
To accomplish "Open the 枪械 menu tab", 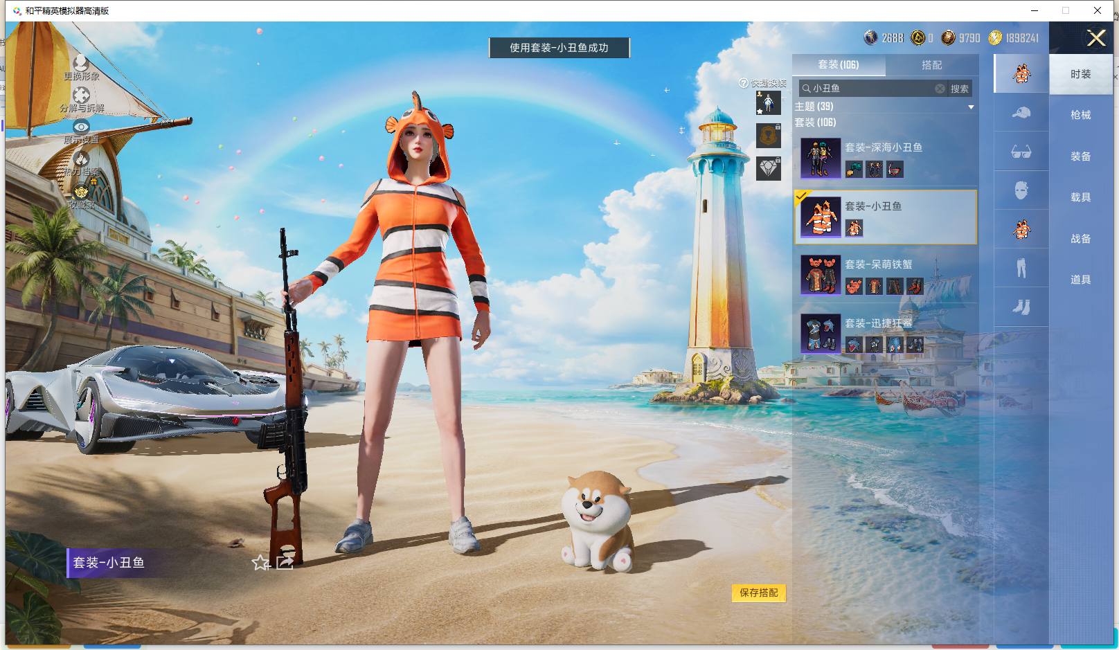I will (x=1081, y=115).
